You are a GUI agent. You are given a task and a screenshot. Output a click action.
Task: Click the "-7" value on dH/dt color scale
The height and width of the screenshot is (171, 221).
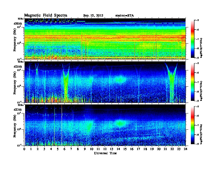[198, 39]
